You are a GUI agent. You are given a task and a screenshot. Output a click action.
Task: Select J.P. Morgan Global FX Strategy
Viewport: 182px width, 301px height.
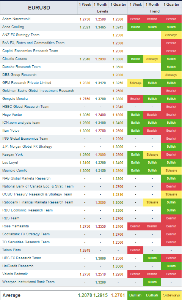click(x=27, y=147)
